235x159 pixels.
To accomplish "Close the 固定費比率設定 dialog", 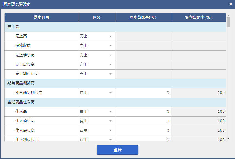I will (x=231, y=4).
